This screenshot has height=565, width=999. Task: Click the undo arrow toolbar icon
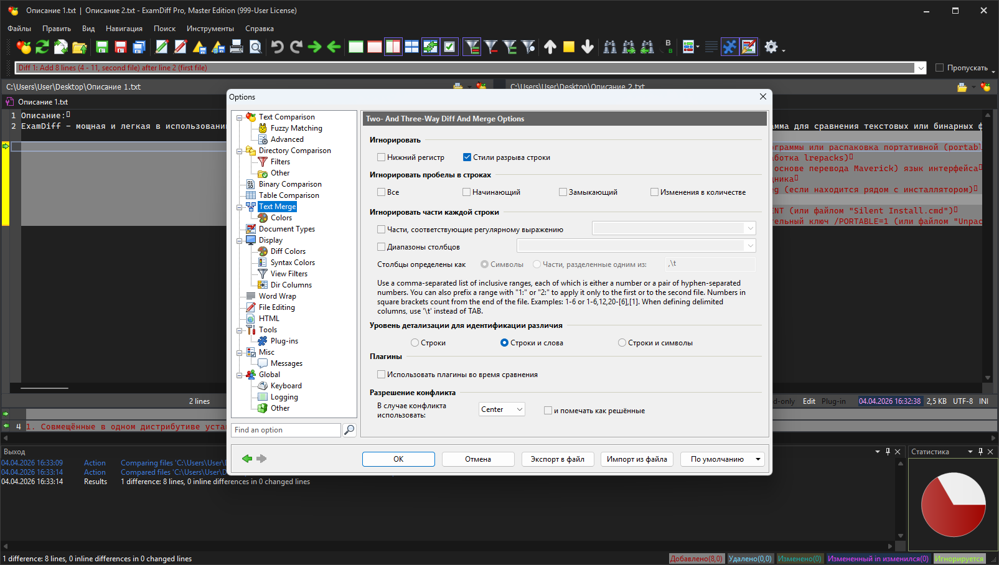[278, 47]
